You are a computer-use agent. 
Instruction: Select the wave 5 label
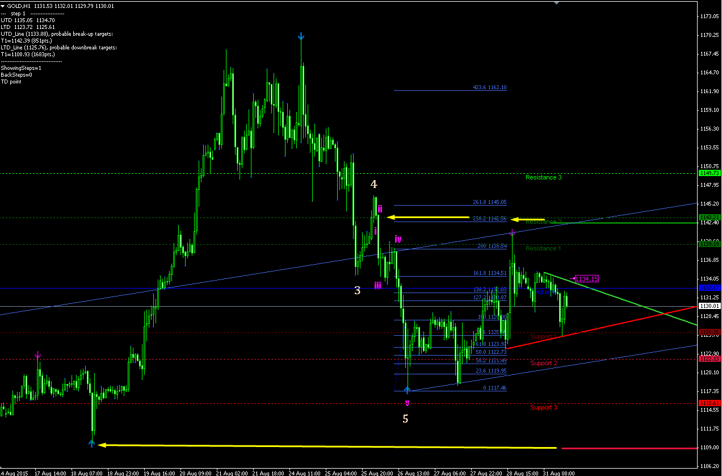click(x=405, y=419)
